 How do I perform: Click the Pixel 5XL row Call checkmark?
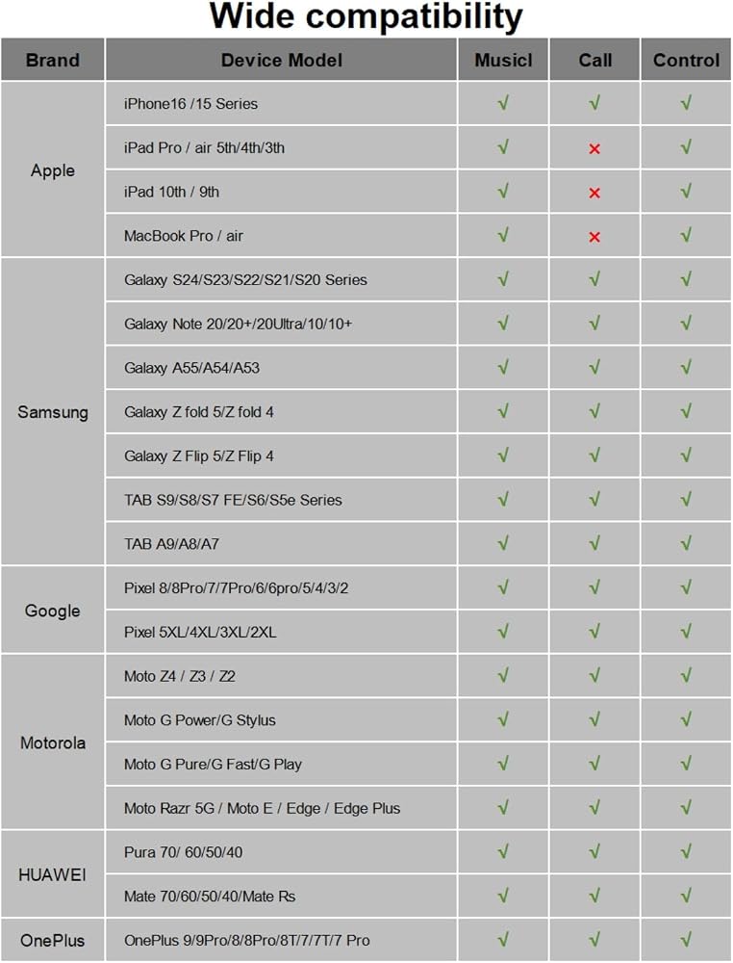[594, 632]
